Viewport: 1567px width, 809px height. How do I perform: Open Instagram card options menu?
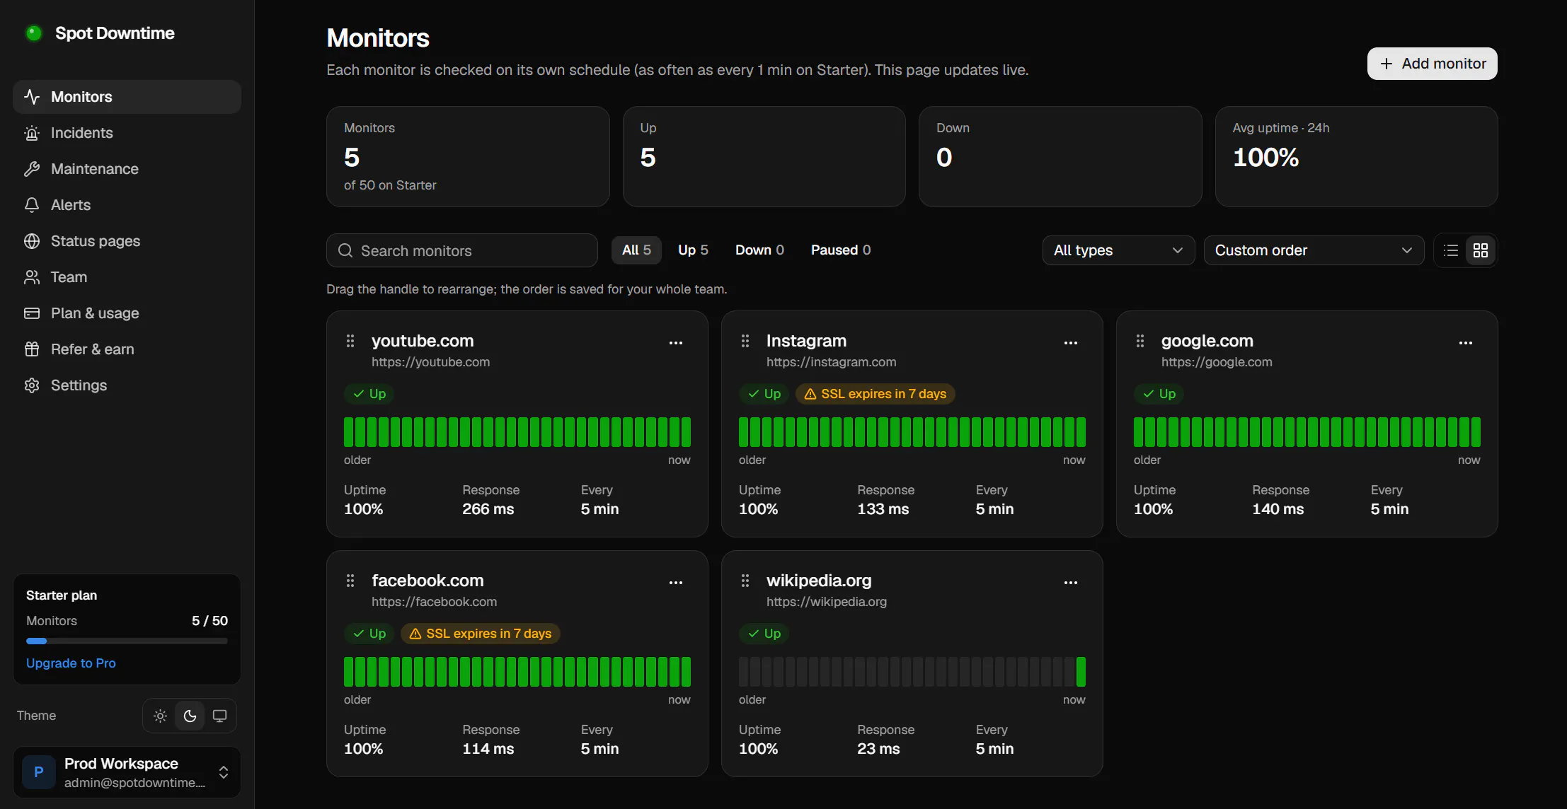(1071, 343)
